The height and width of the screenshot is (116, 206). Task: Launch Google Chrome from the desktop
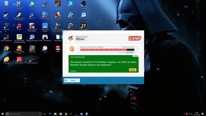[x=6, y=49]
